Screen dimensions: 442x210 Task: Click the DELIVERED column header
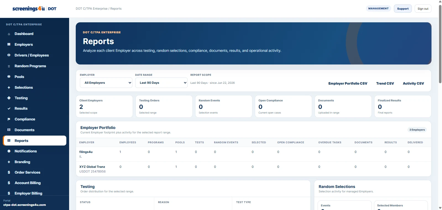pyautogui.click(x=415, y=142)
